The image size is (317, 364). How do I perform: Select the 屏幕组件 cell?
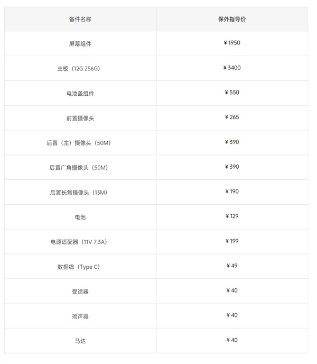pos(80,44)
